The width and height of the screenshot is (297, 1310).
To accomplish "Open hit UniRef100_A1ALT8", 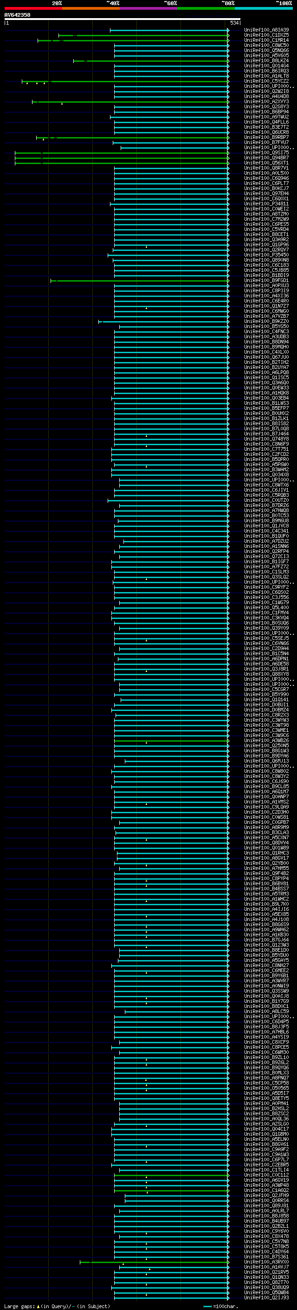I will click(x=266, y=76).
